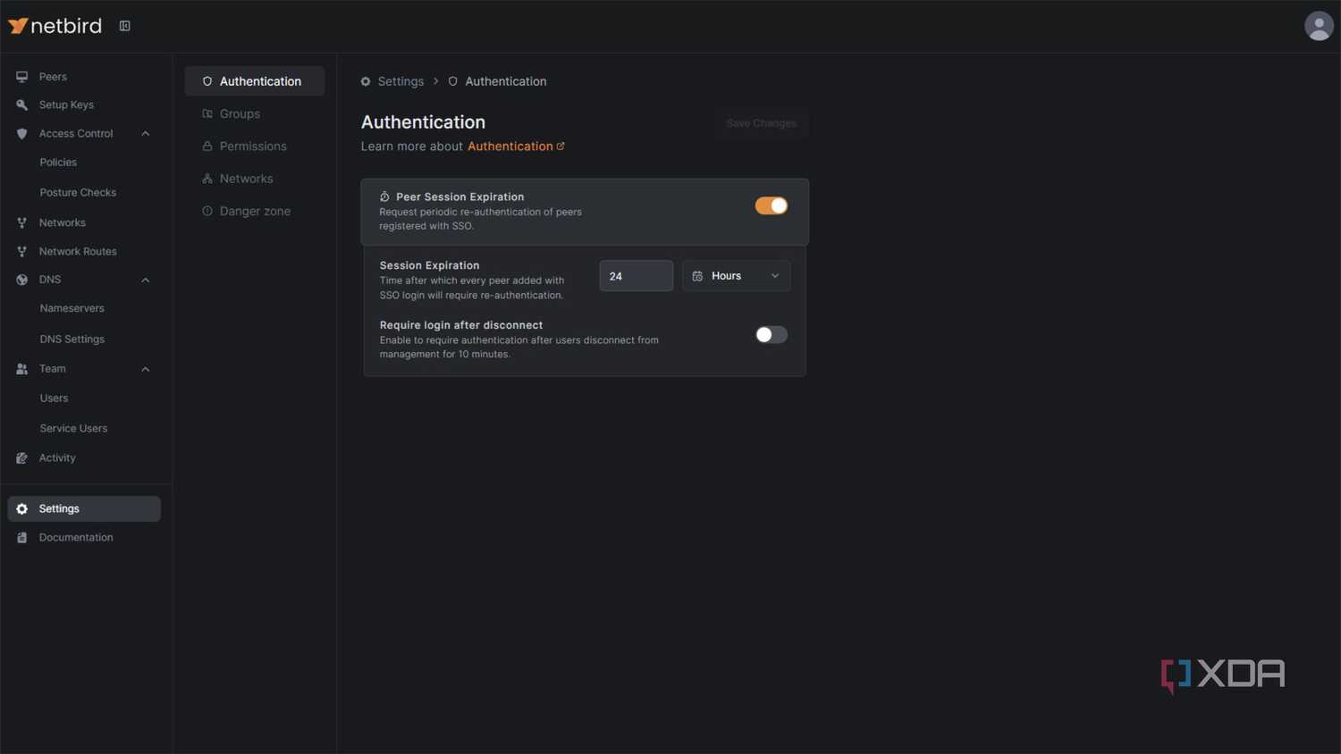
Task: Click the Documentation book icon
Action: (22, 538)
